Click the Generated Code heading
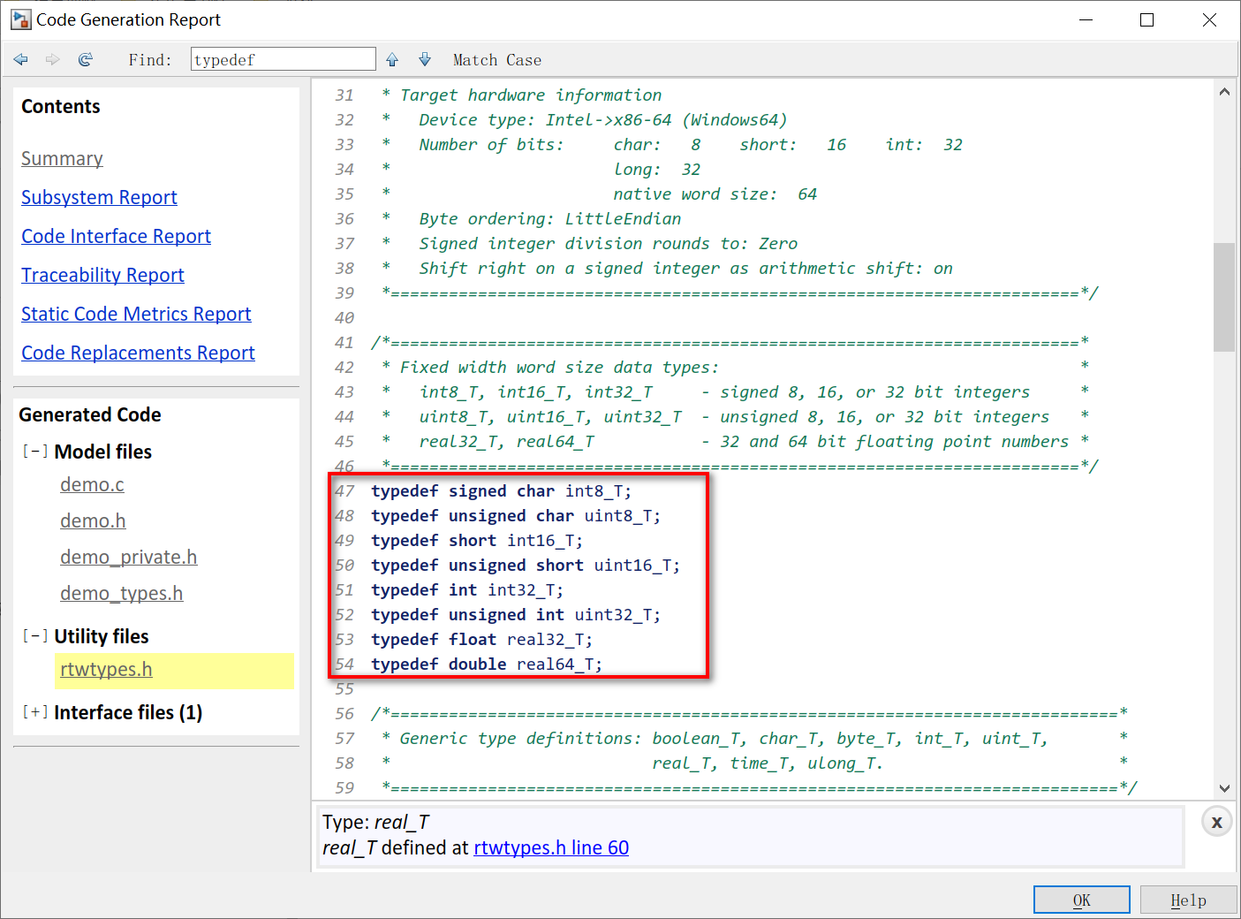Screen dimensions: 1241x919 pos(90,414)
